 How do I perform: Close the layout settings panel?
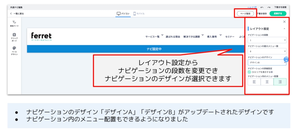(x=284, y=22)
